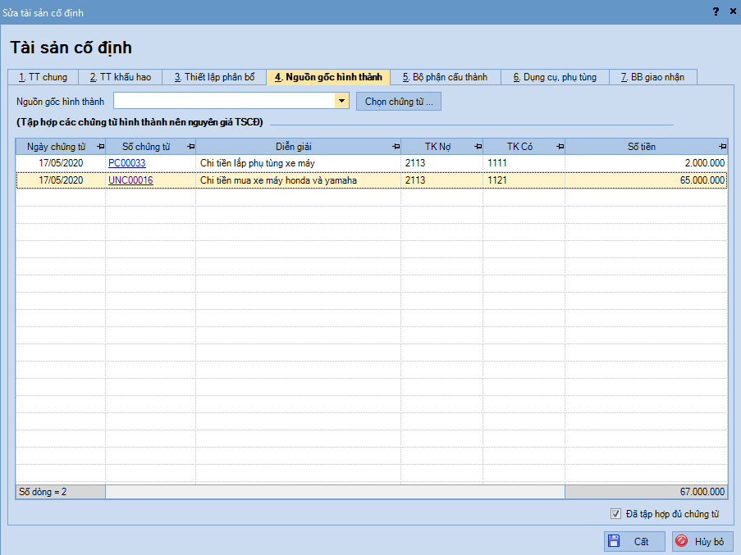
Task: Switch to 6. Dụng cụ, phụ tùng tab
Action: (x=555, y=77)
